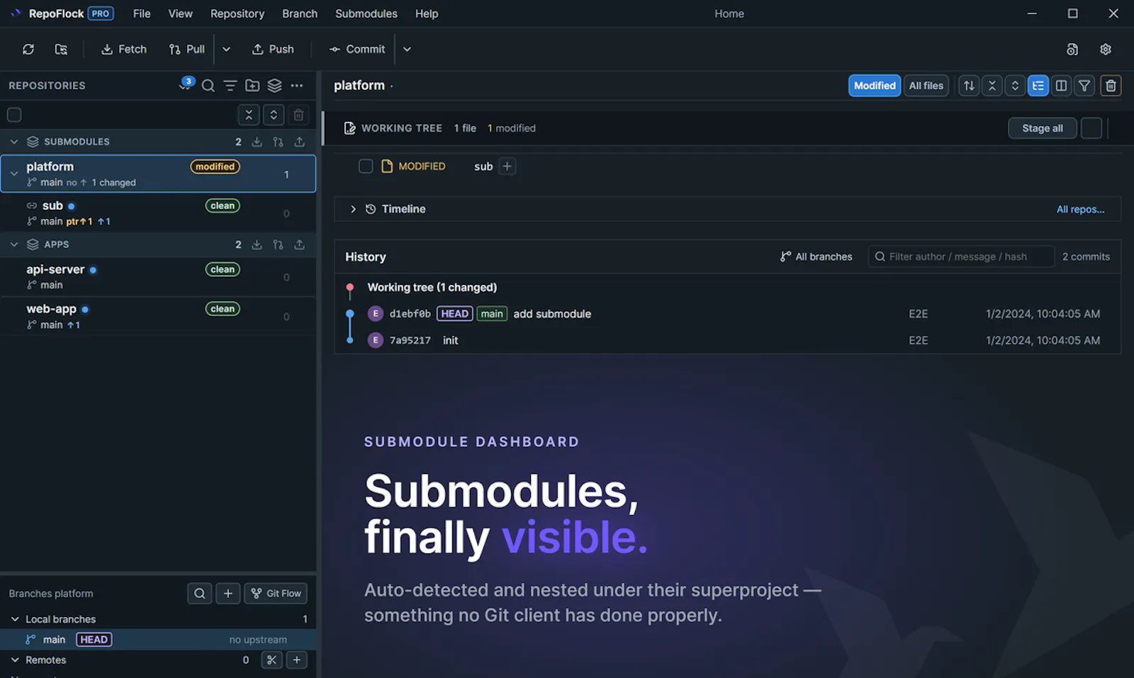Click the empty square button beside Stage all

tap(1091, 128)
